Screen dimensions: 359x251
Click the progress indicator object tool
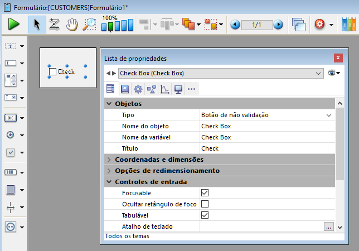11,172
